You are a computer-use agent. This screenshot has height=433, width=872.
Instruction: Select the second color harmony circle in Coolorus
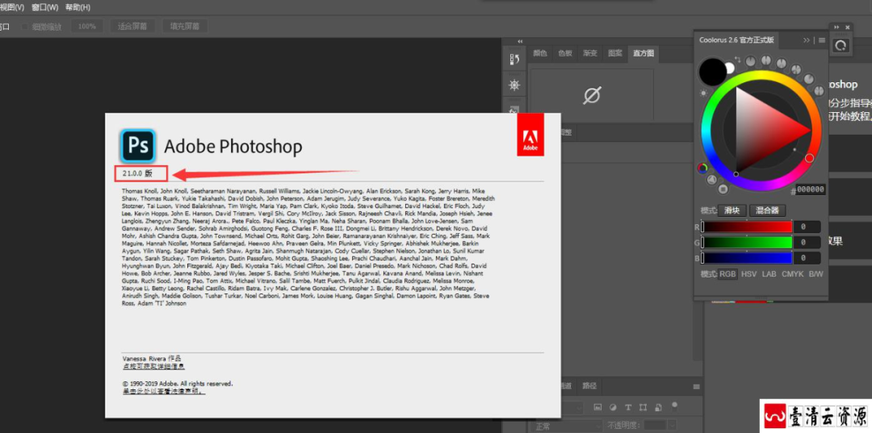(766, 60)
